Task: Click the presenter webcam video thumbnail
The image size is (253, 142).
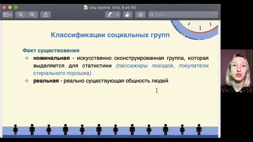Action: point(237,71)
